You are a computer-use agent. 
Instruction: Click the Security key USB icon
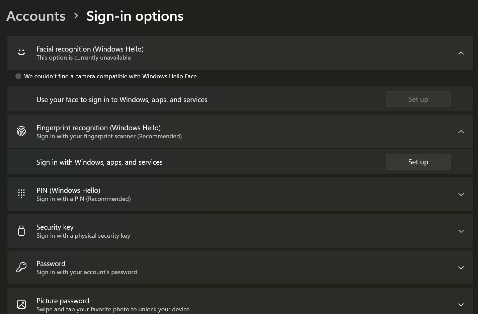[x=21, y=231]
